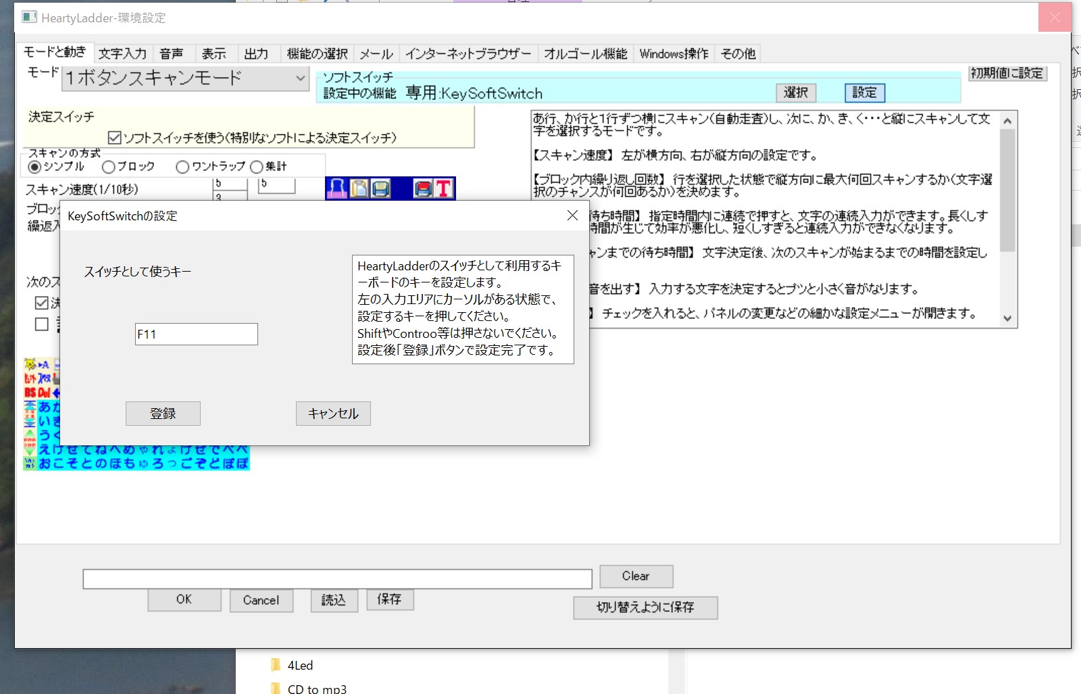Switch to the 文字入力 tab
This screenshot has height=694, width=1081.
tap(122, 53)
